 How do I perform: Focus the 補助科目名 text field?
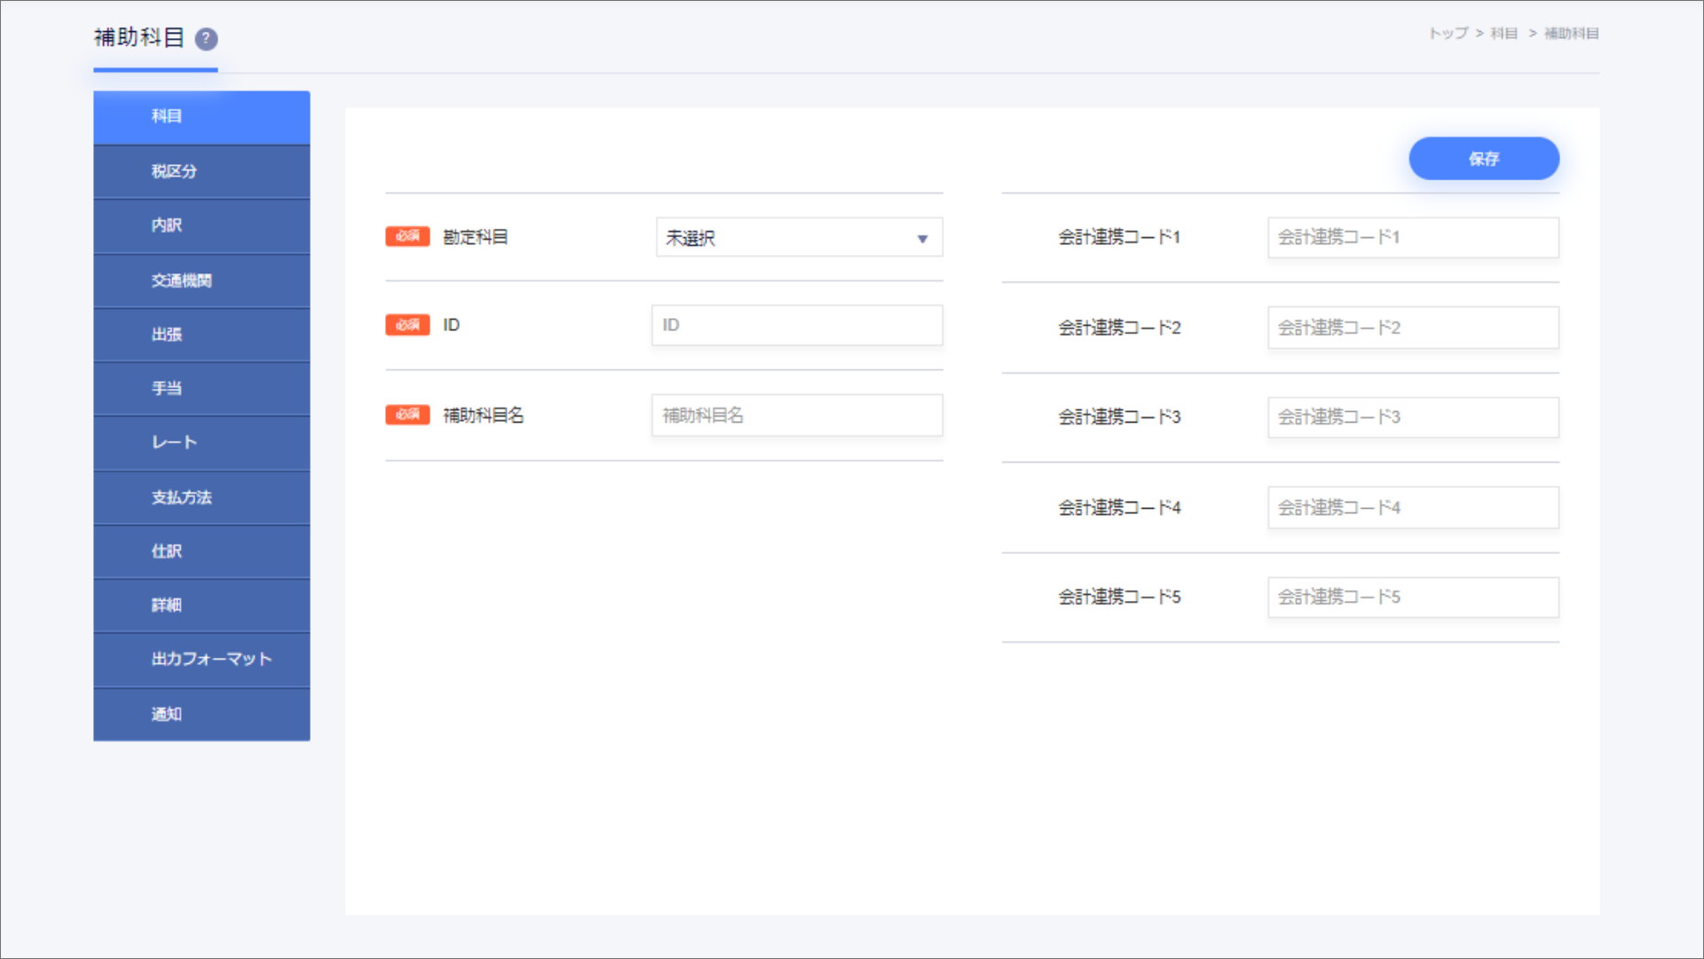[797, 416]
